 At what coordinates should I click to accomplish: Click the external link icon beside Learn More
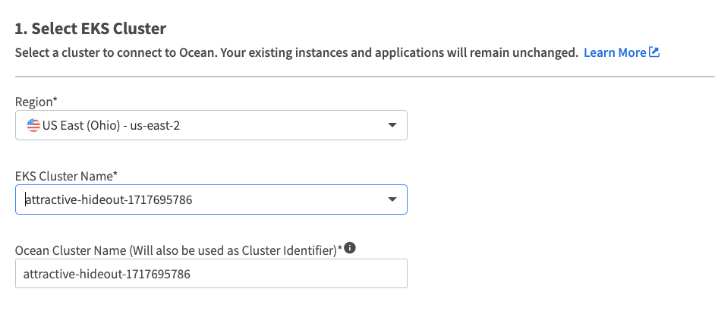pos(654,52)
